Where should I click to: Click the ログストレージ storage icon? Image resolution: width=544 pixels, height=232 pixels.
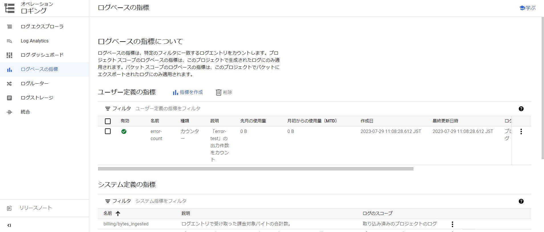click(9, 98)
